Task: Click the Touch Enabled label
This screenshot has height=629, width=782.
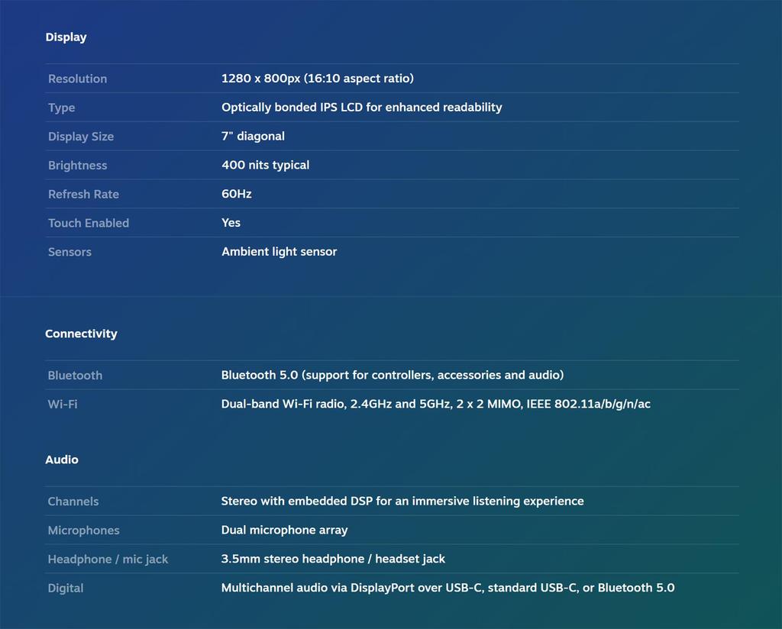Action: click(x=89, y=224)
